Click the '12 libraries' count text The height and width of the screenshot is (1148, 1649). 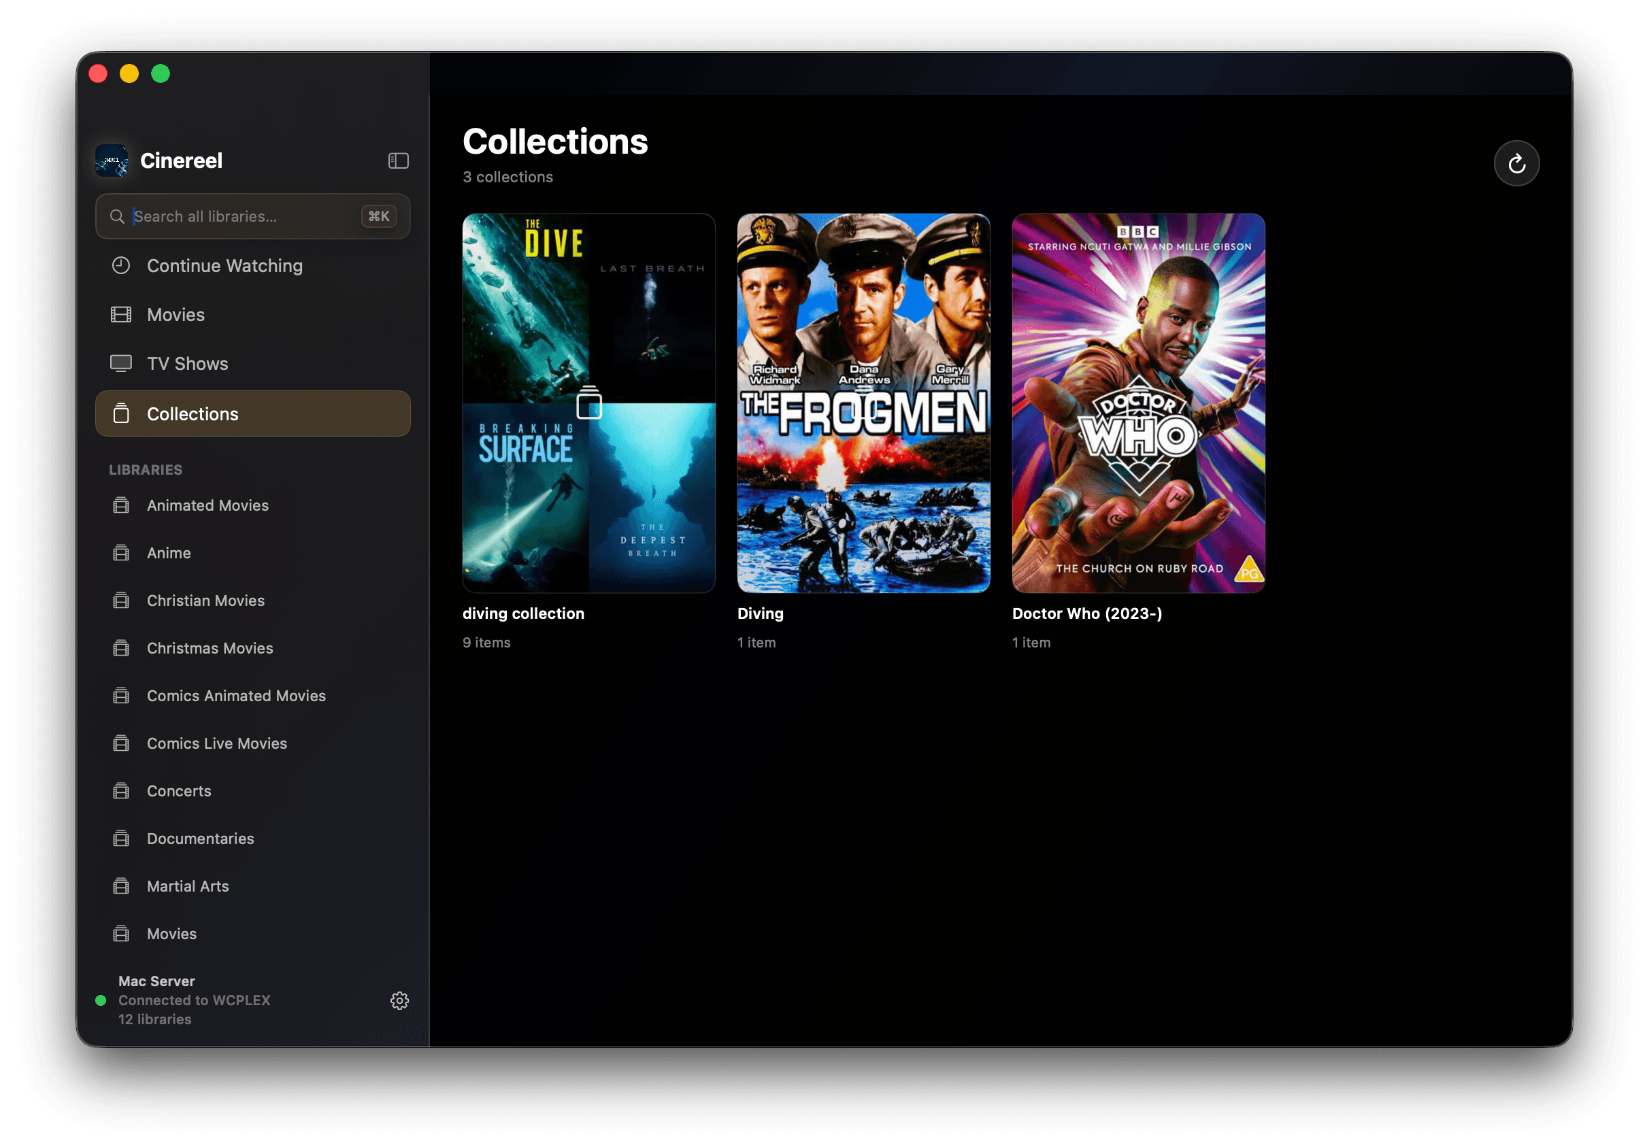pyautogui.click(x=154, y=1019)
